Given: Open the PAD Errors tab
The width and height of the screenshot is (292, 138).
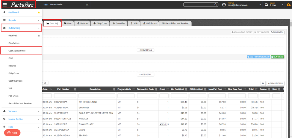Looking at the screenshot, I should point(150,24).
